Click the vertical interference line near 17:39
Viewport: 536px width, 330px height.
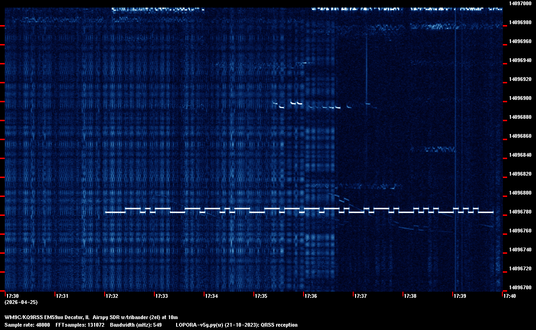[x=456, y=142]
